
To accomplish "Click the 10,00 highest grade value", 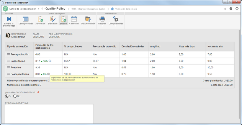I will tap(210, 68).
